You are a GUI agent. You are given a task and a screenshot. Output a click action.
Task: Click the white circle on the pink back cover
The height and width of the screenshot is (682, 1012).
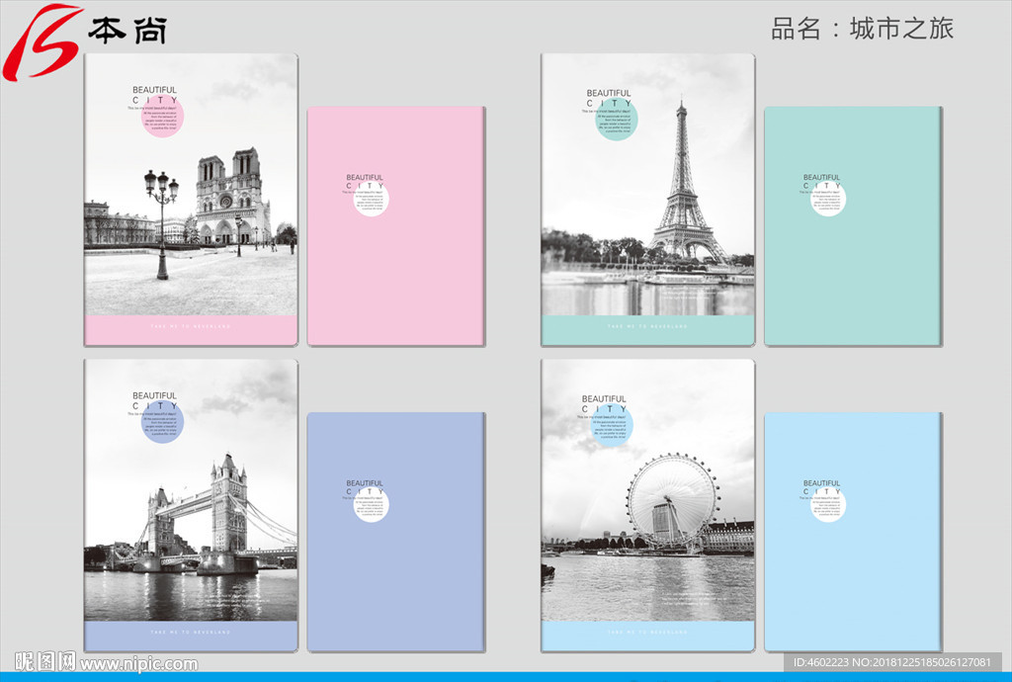point(371,199)
